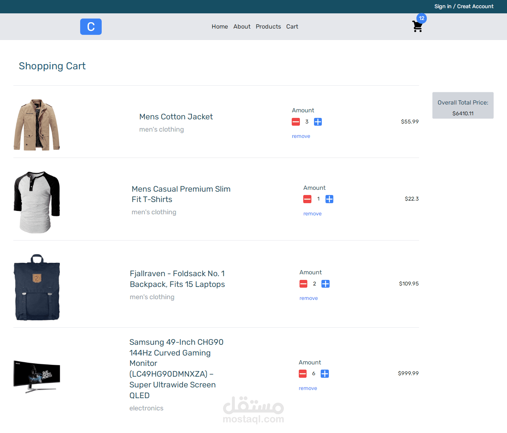Click quantity 2 for Fjallraven Backpack
This screenshot has width=507, height=433.
[x=314, y=284]
